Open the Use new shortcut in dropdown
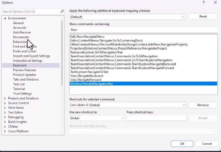Screen dimensions: 221x152 coord(122,118)
